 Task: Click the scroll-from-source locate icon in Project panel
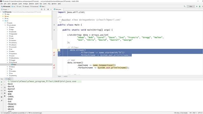tap(42, 9)
